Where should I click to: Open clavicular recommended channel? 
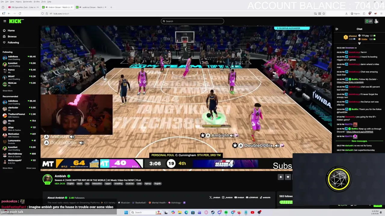(x=19, y=109)
